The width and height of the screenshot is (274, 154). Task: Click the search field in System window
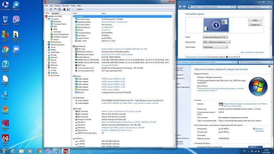pyautogui.click(x=255, y=62)
